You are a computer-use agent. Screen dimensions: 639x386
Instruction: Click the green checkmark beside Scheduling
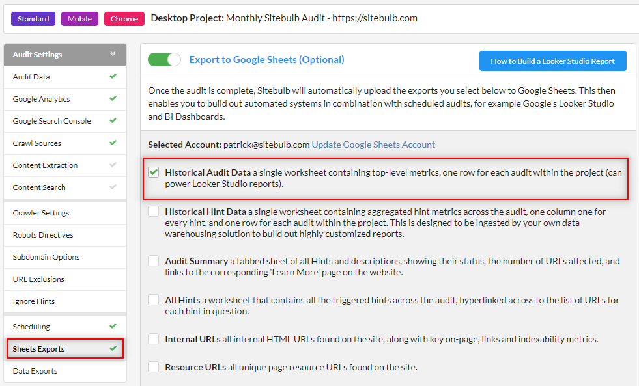(x=113, y=325)
